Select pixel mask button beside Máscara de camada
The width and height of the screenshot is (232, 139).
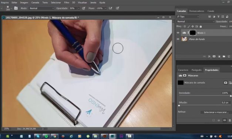225,83
